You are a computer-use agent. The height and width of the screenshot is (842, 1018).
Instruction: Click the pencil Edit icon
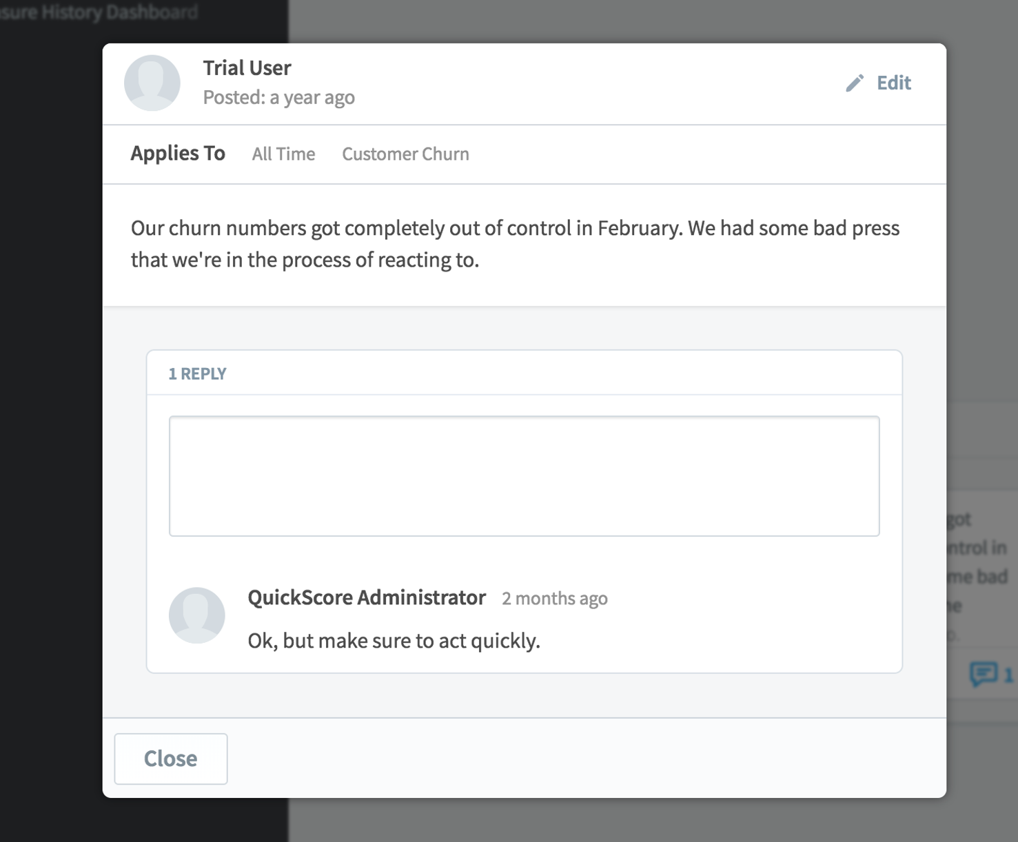855,83
